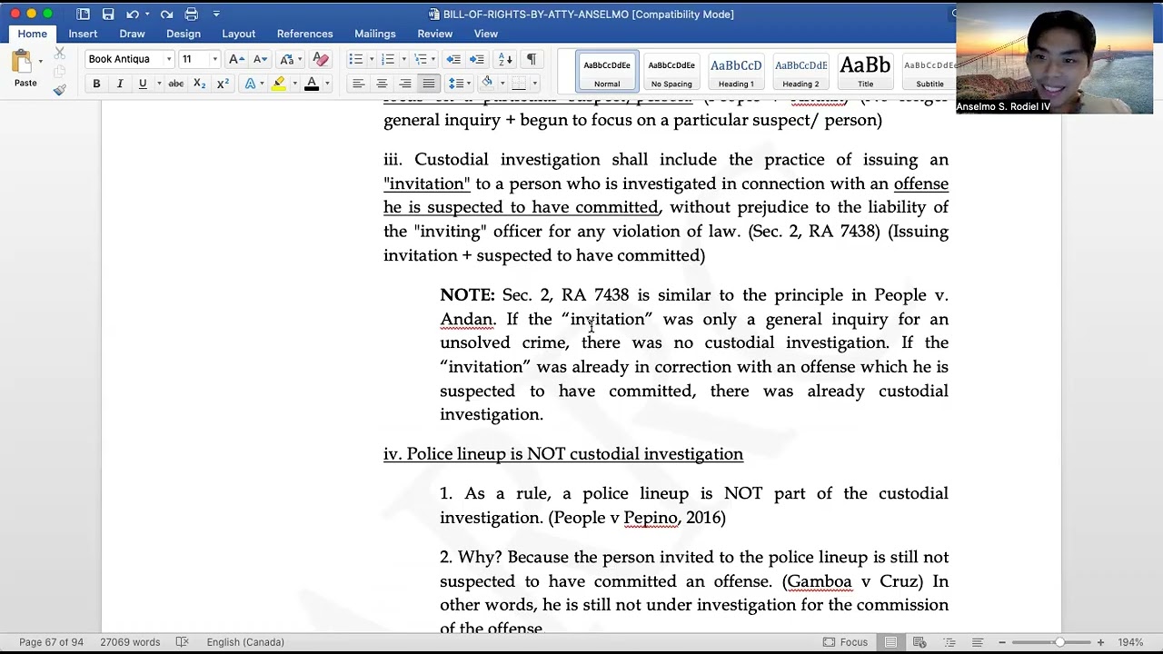The height and width of the screenshot is (654, 1163).
Task: Click the Shading paint bucket icon
Action: [x=488, y=84]
